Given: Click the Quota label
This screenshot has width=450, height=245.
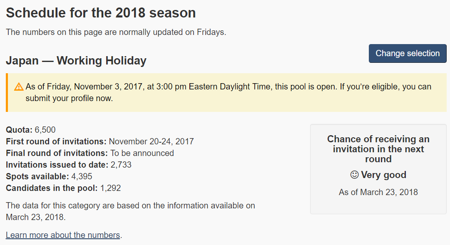Looking at the screenshot, I should pos(19,130).
